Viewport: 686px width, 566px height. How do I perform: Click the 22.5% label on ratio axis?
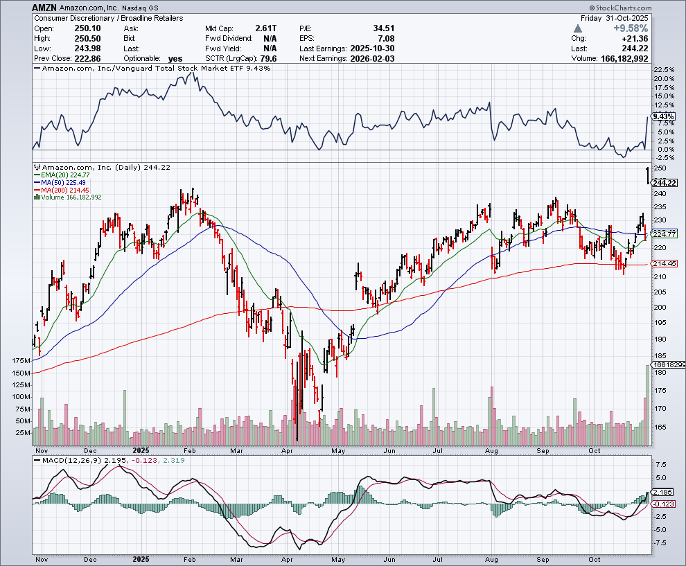tap(664, 69)
